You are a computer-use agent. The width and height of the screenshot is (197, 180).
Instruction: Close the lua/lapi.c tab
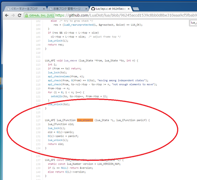pyautogui.click(x=129, y=9)
